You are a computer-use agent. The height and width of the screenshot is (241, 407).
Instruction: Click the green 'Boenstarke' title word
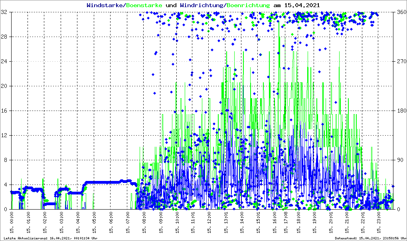(144, 6)
